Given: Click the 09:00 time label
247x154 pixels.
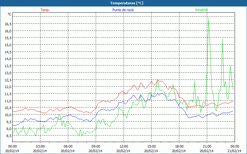Looking at the screenshot, I should tap(96, 147).
